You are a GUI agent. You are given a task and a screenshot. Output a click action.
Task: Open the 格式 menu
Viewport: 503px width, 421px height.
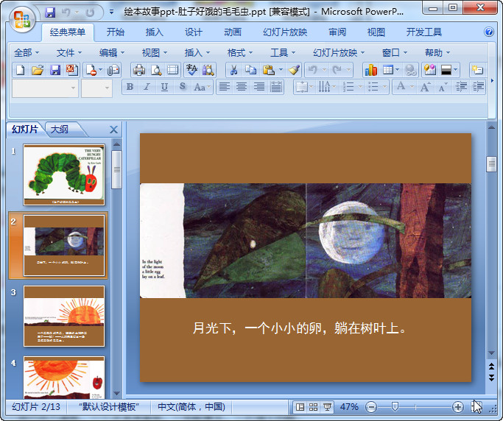click(240, 52)
